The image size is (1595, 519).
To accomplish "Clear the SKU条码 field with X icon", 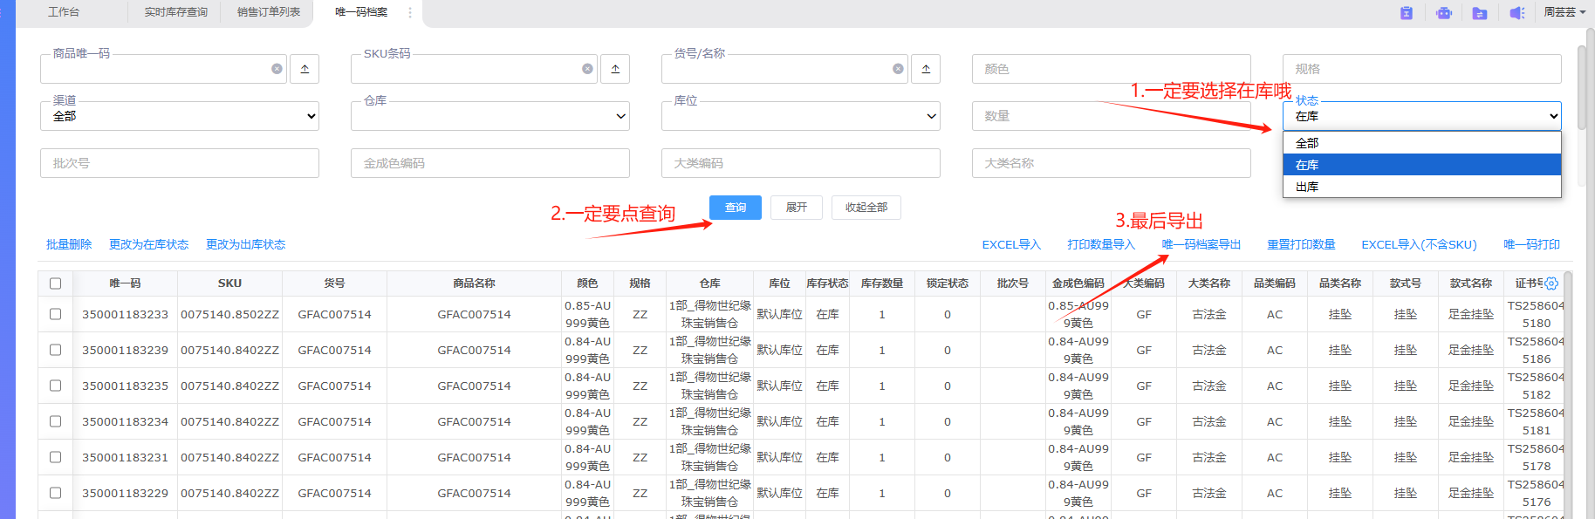I will point(587,69).
